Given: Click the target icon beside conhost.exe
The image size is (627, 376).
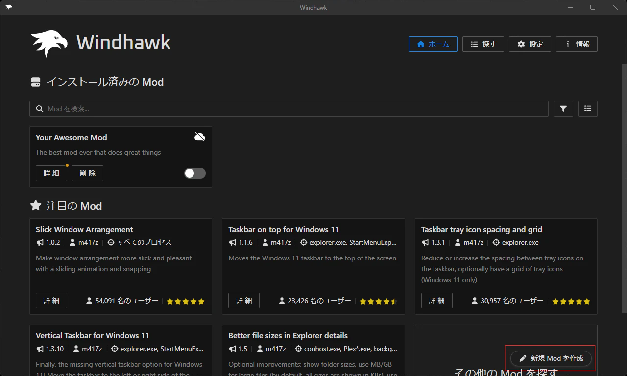Looking at the screenshot, I should 298,349.
